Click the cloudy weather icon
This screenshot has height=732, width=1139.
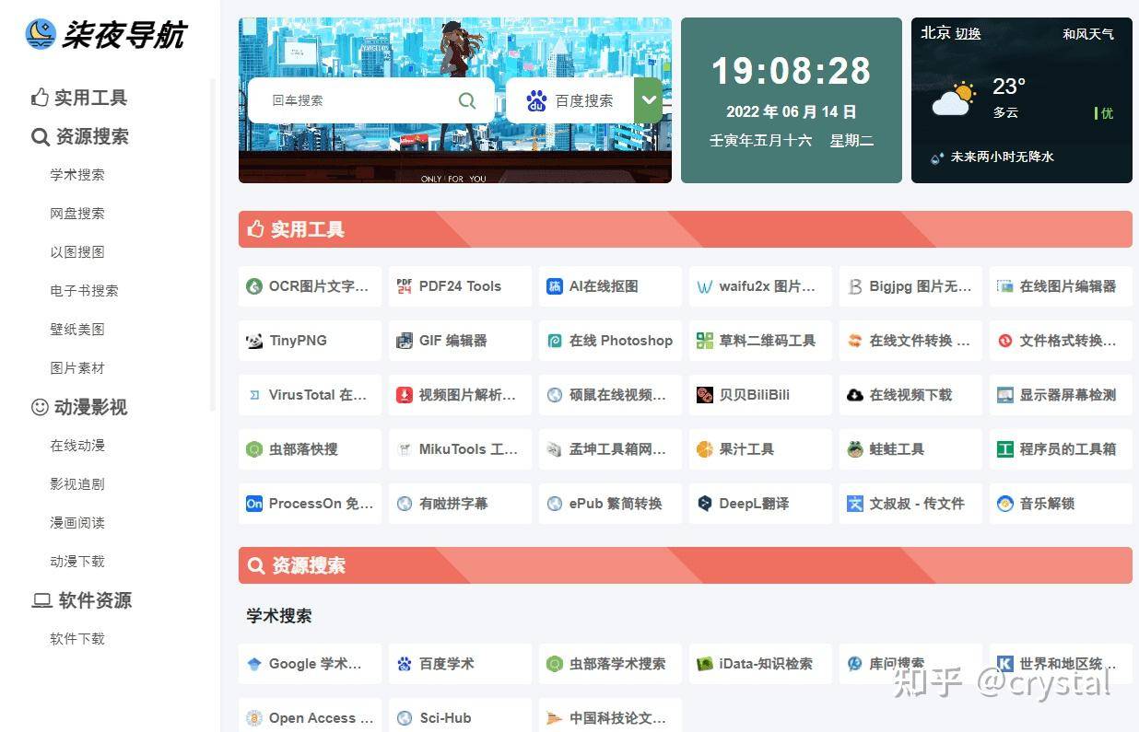pos(953,99)
